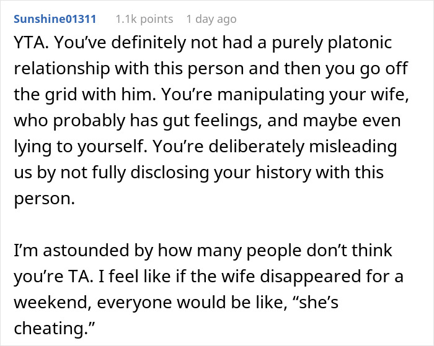
Task: Open the Sunshine01311 user profile link
Action: tap(55, 19)
